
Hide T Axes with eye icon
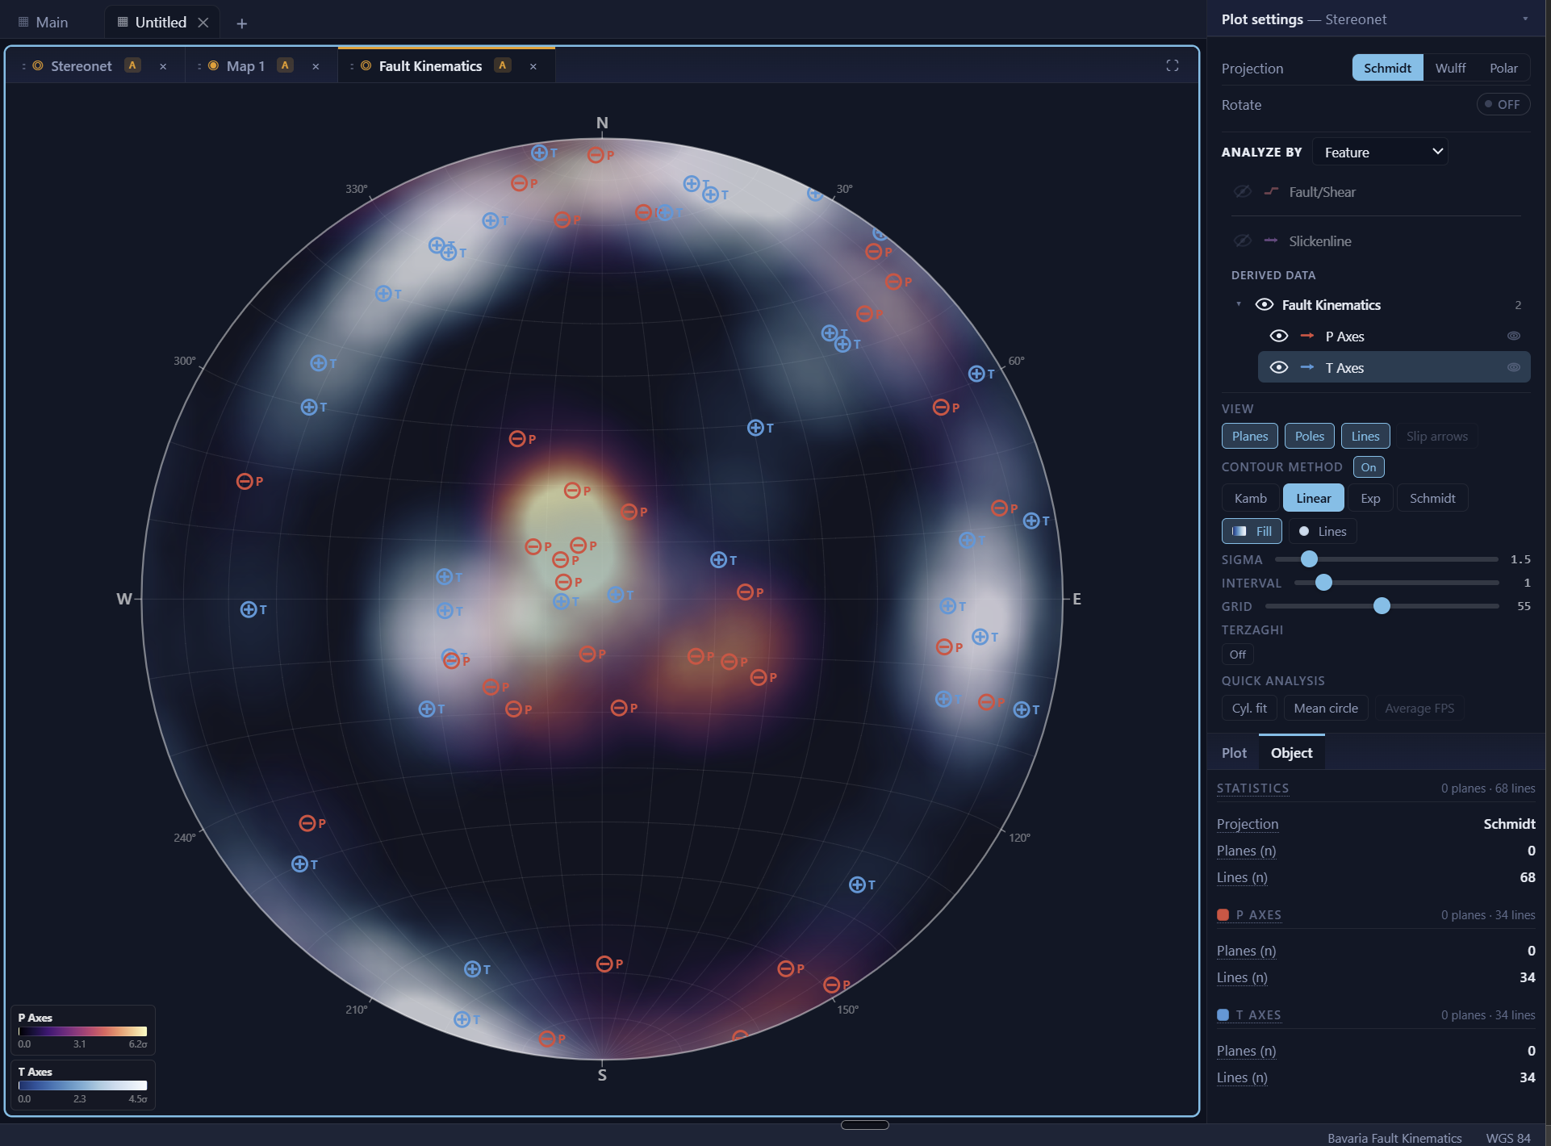[1279, 367]
